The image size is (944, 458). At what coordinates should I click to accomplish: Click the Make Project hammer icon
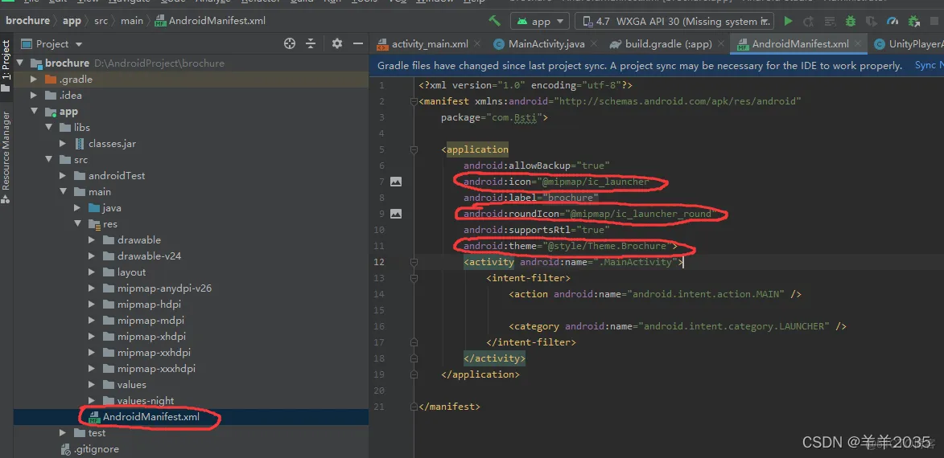494,21
